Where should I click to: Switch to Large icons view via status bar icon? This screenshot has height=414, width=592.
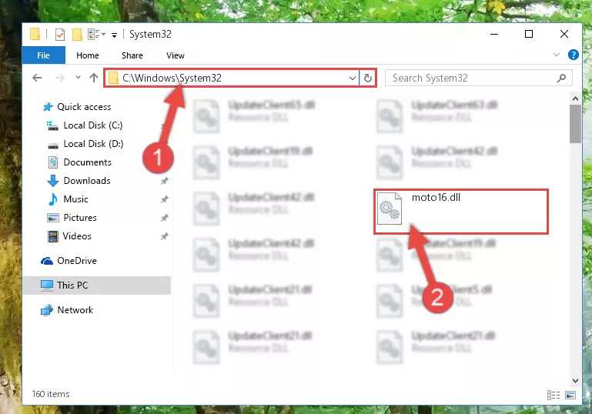tap(570, 395)
